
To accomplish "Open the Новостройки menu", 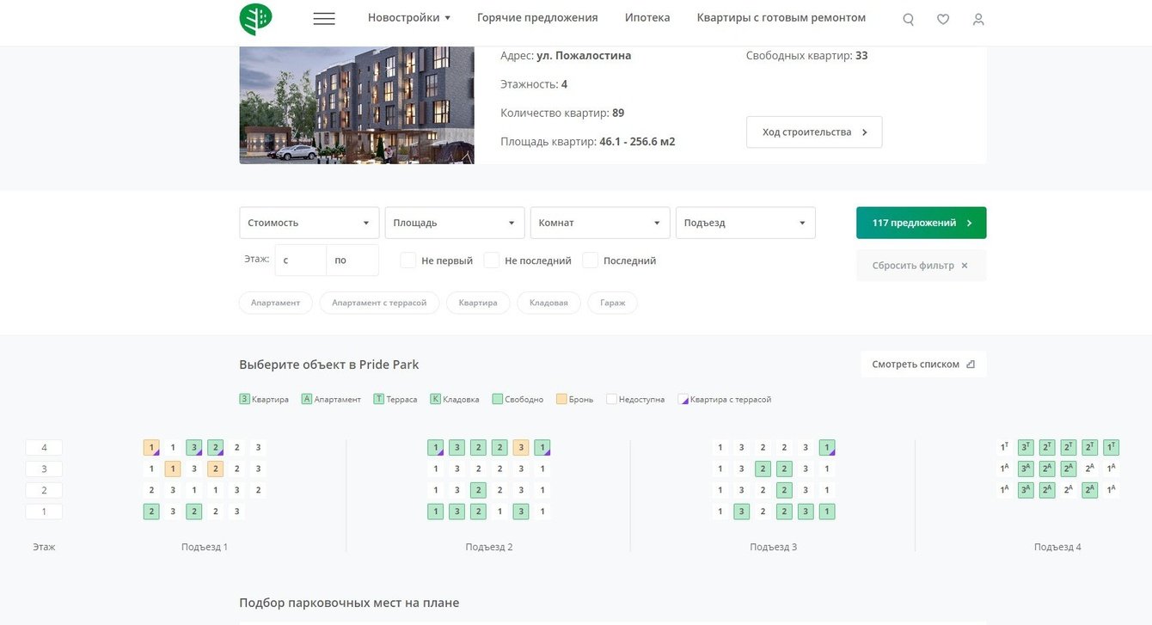I will (408, 18).
